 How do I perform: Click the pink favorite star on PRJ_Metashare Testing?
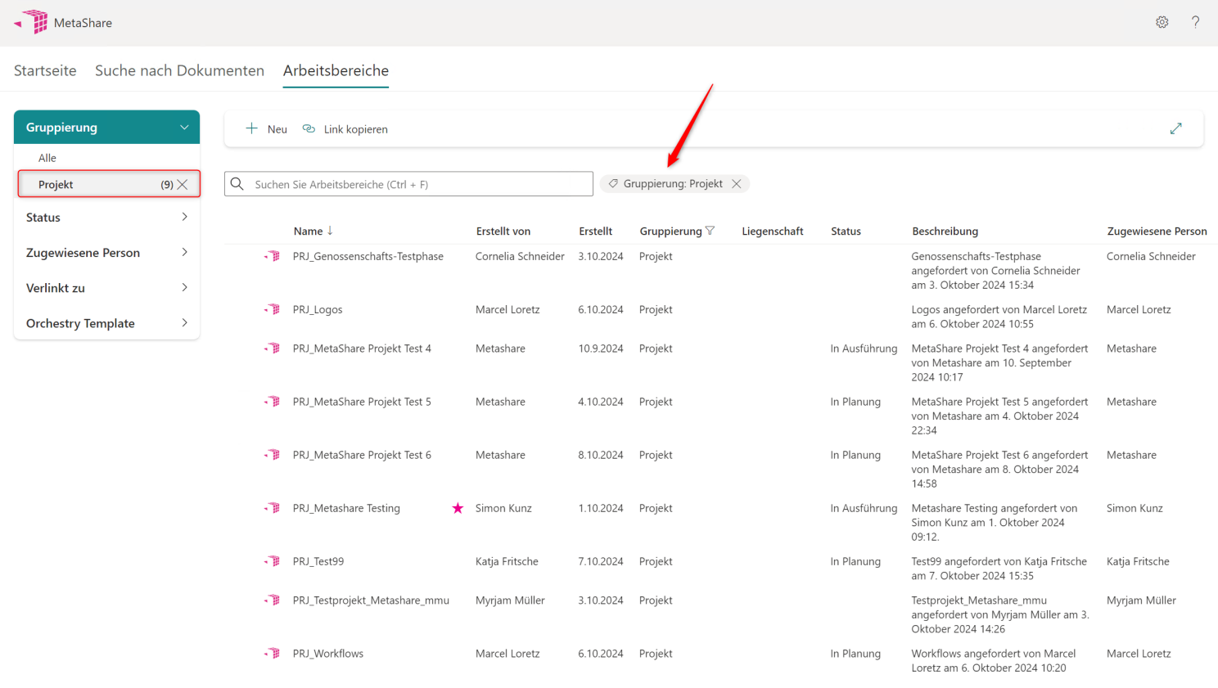coord(458,508)
